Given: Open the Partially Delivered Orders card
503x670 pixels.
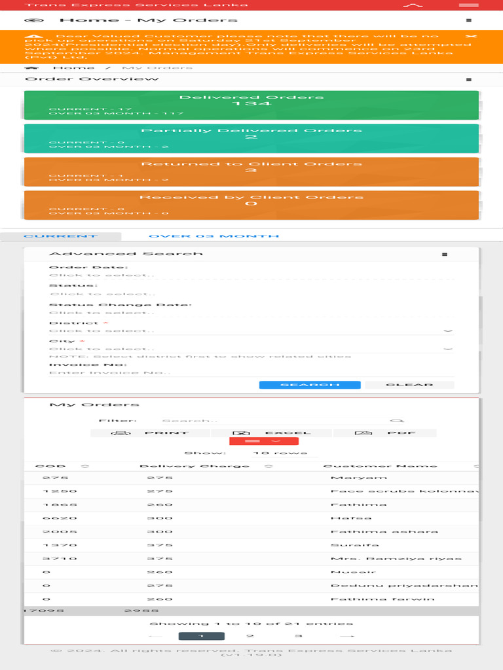Looking at the screenshot, I should (x=251, y=139).
